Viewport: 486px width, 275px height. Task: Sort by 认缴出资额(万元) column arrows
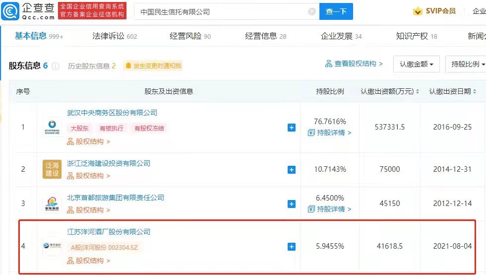point(418,91)
